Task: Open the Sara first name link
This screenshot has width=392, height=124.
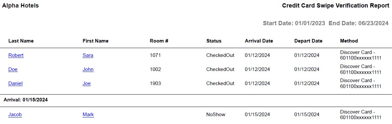Action: [x=88, y=55]
